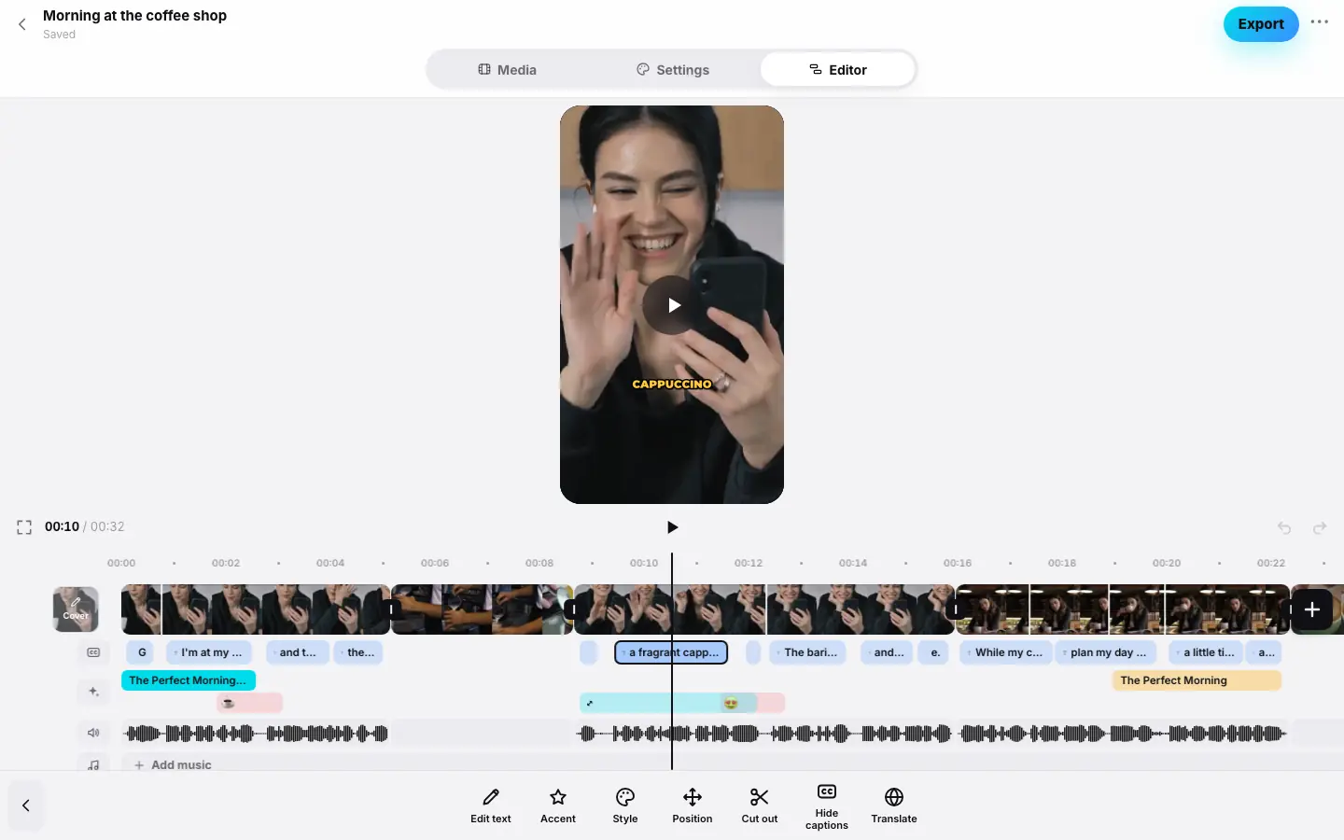Open the Translate globe tool
Image resolution: width=1344 pixels, height=840 pixels.
pos(894,806)
